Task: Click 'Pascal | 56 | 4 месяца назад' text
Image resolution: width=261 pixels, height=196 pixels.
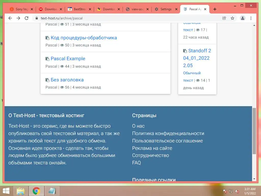Action: tap(73, 87)
